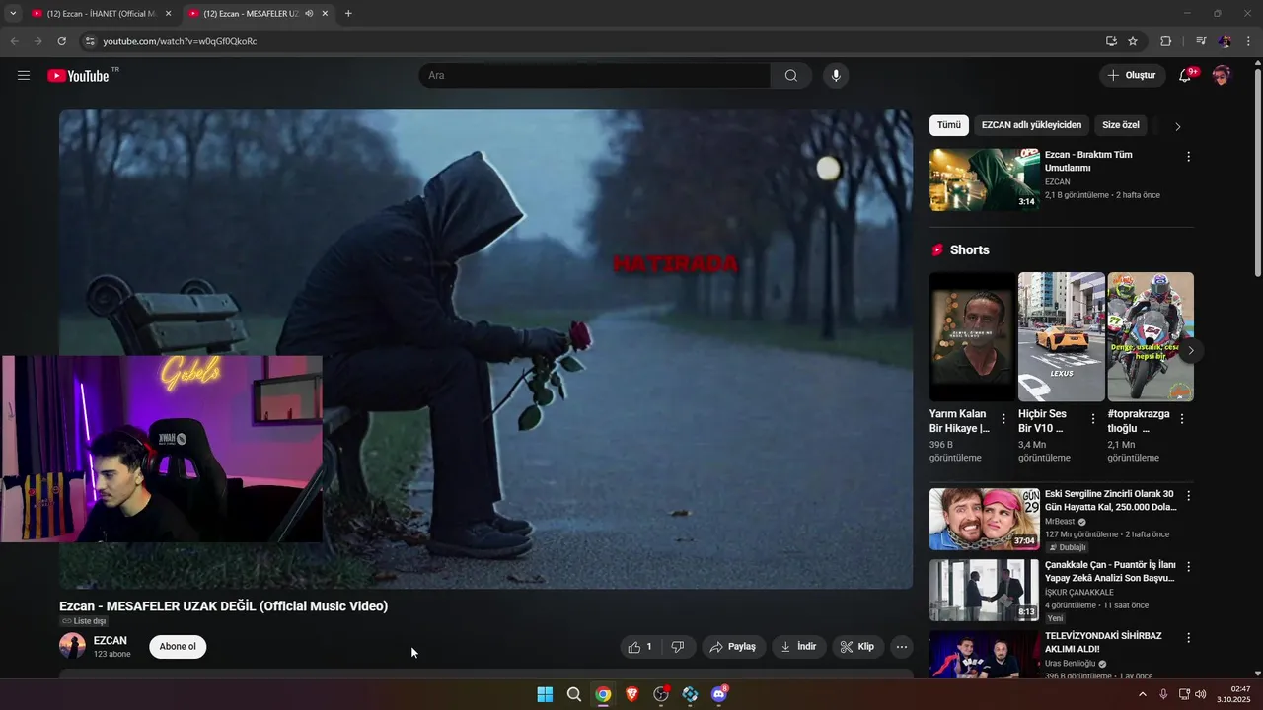
Task: Open Windows Start menu
Action: click(545, 694)
